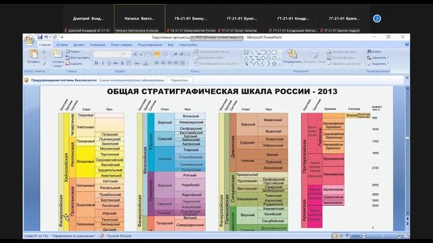Click the font color A icon
Viewport: 433px width, 243px height.
145,63
